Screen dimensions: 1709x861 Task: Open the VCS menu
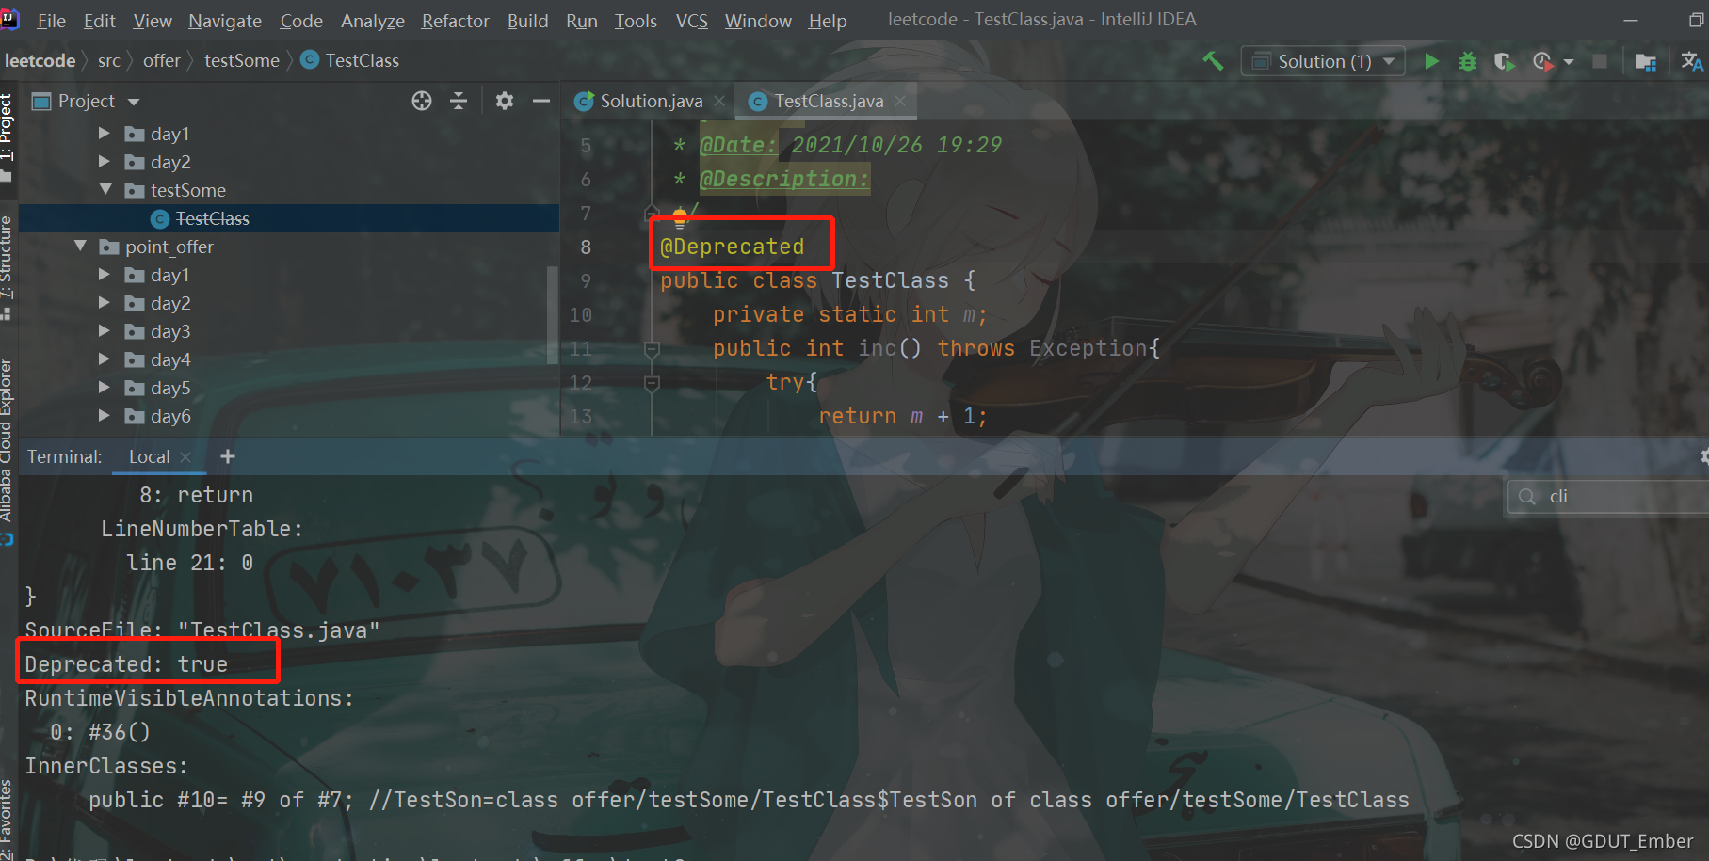[x=691, y=21]
